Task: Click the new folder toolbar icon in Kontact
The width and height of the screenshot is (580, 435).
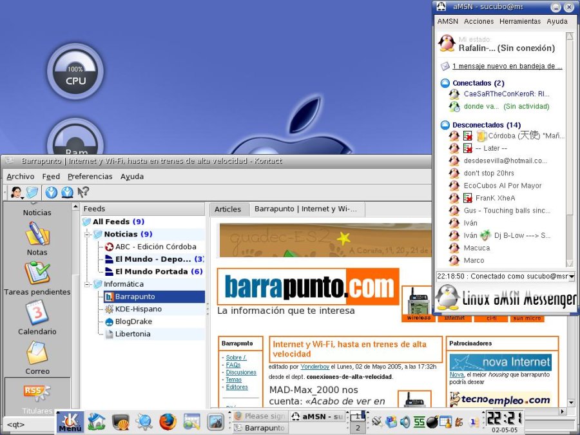Action: [x=32, y=192]
